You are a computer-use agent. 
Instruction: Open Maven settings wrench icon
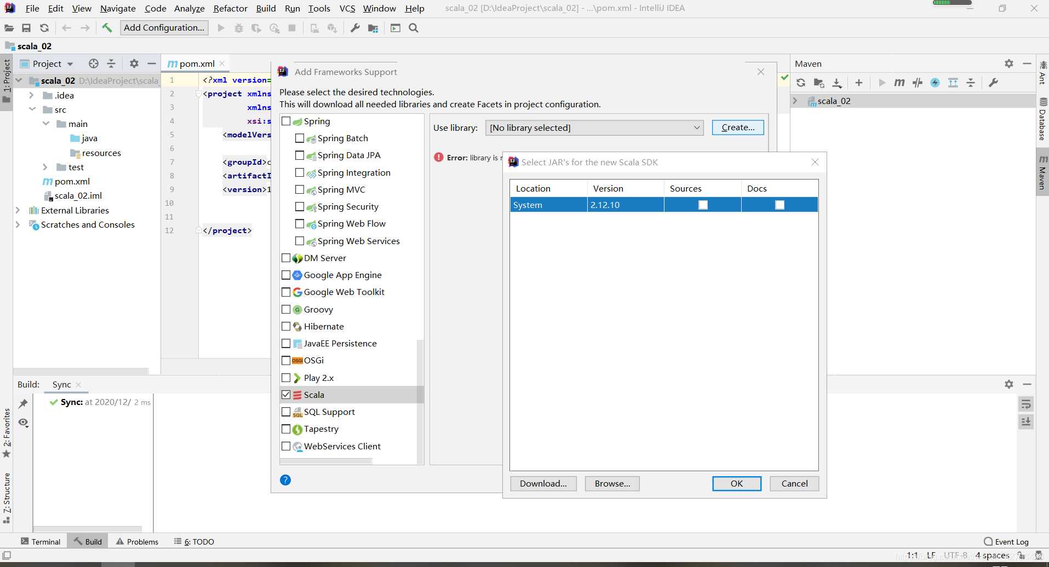[x=993, y=83]
